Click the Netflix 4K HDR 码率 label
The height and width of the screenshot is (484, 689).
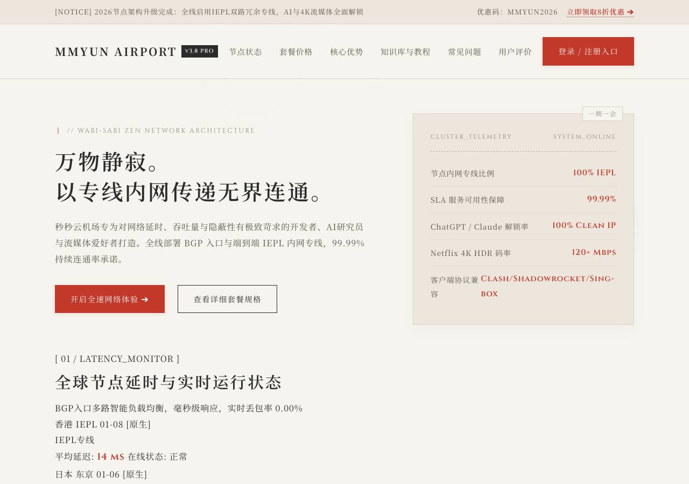point(471,253)
